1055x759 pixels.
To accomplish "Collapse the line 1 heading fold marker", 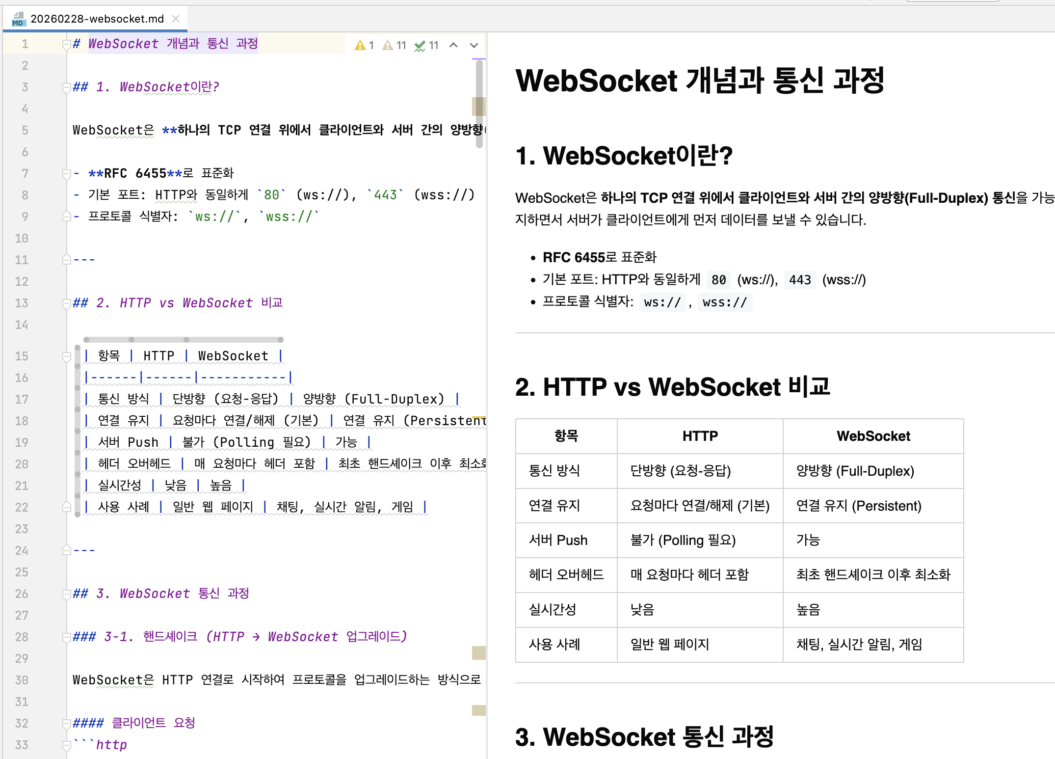I will click(x=67, y=45).
